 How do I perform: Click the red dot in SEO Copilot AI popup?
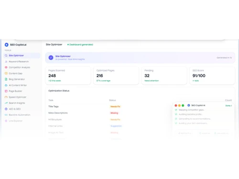coord(176,105)
